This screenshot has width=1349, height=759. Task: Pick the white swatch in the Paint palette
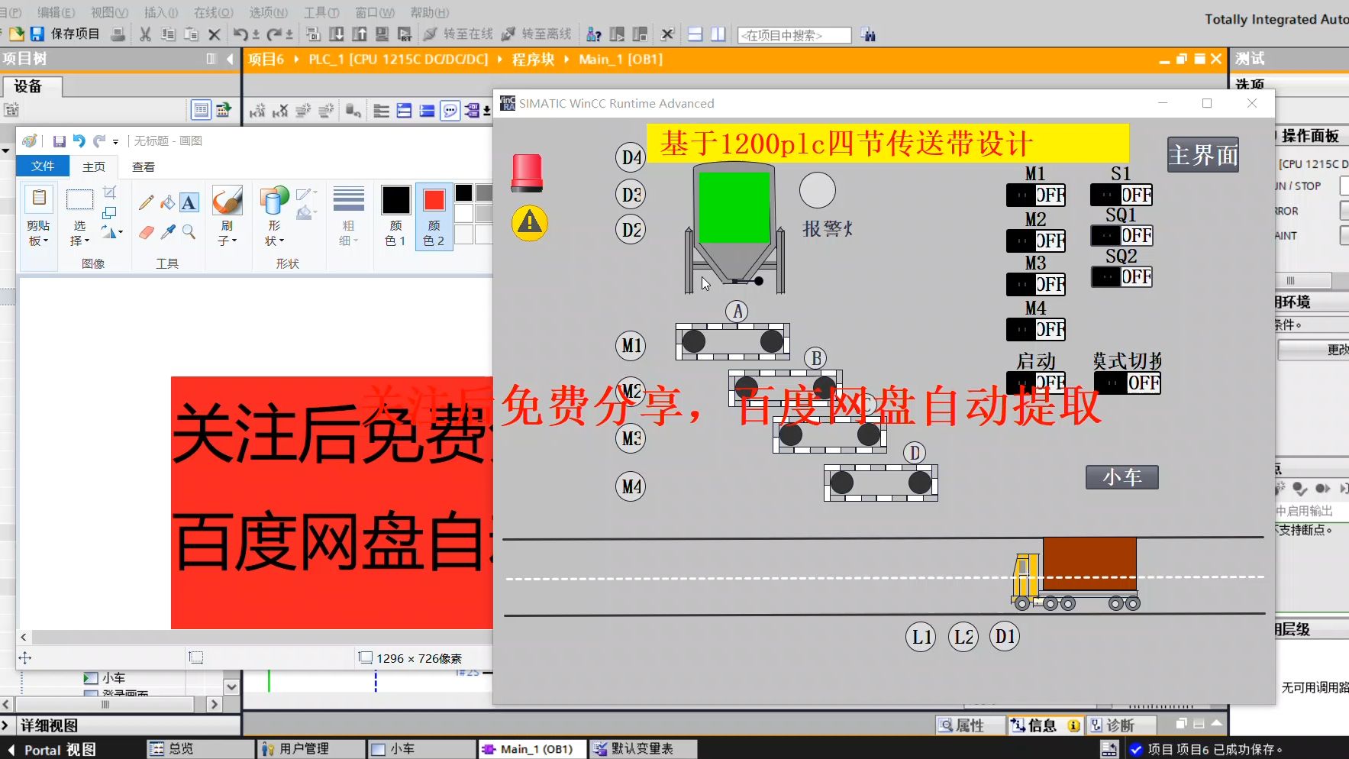[464, 213]
